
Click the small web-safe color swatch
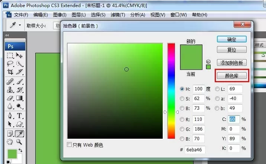point(208,67)
